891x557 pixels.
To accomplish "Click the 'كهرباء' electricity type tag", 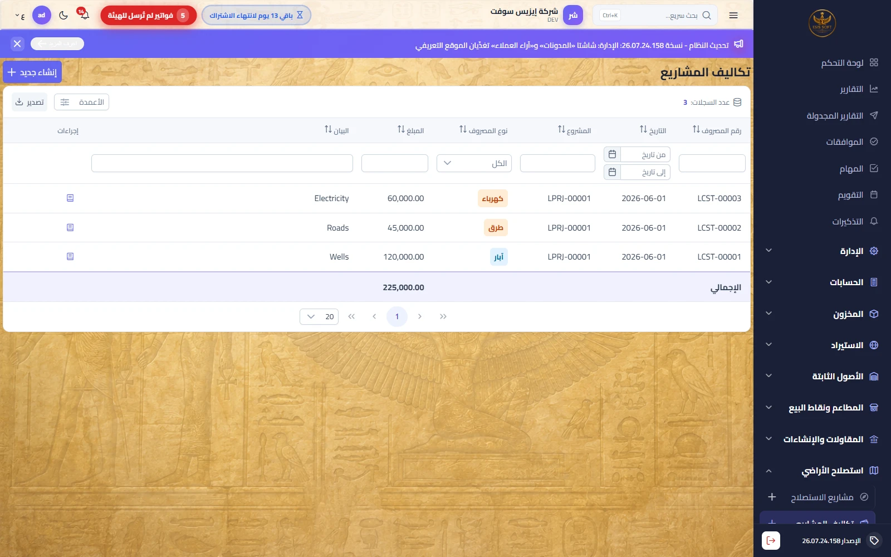I will tap(493, 198).
